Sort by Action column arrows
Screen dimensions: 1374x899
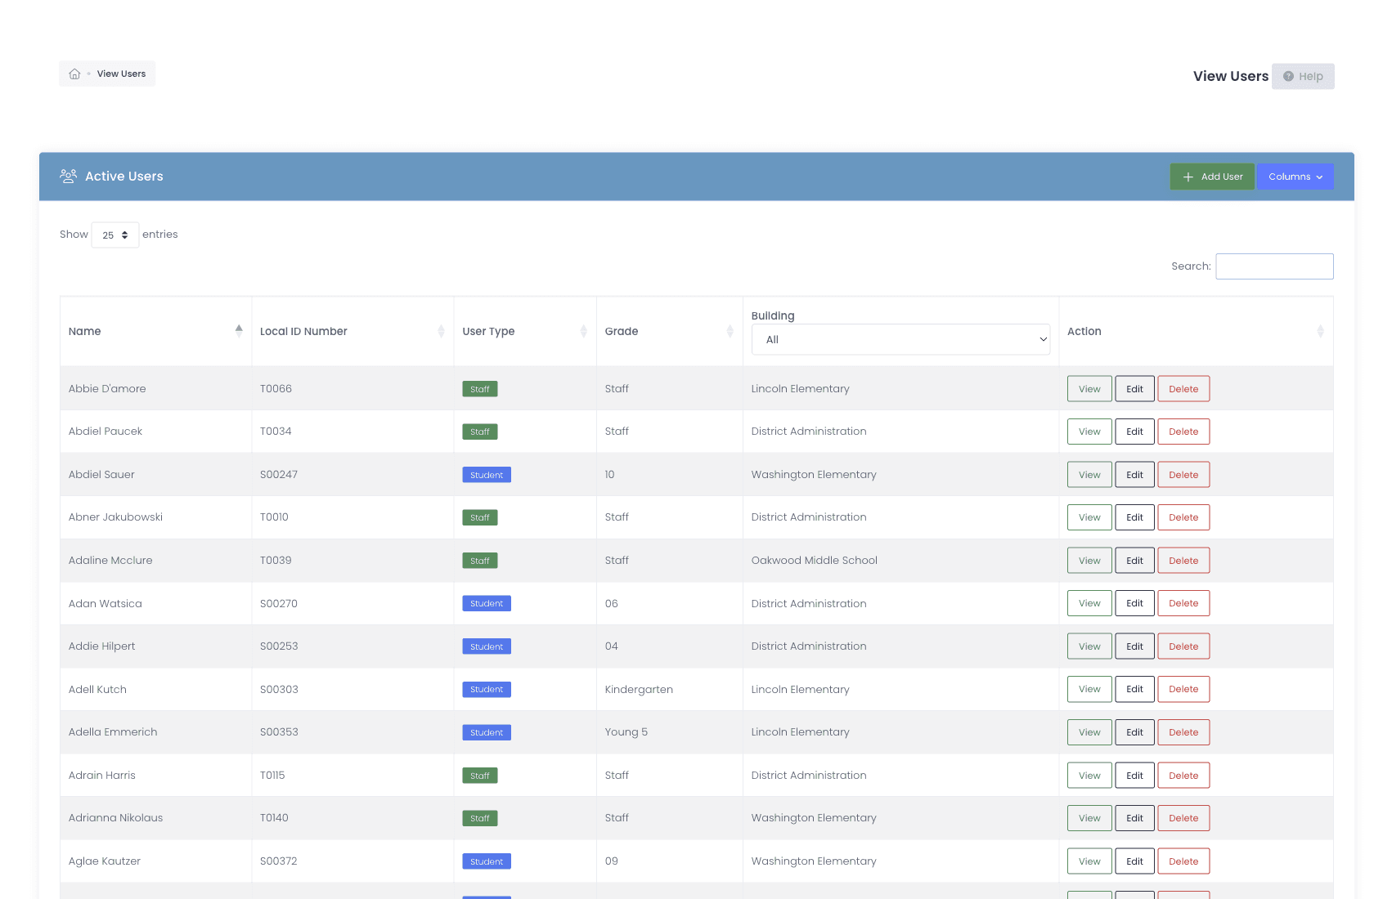coord(1320,331)
